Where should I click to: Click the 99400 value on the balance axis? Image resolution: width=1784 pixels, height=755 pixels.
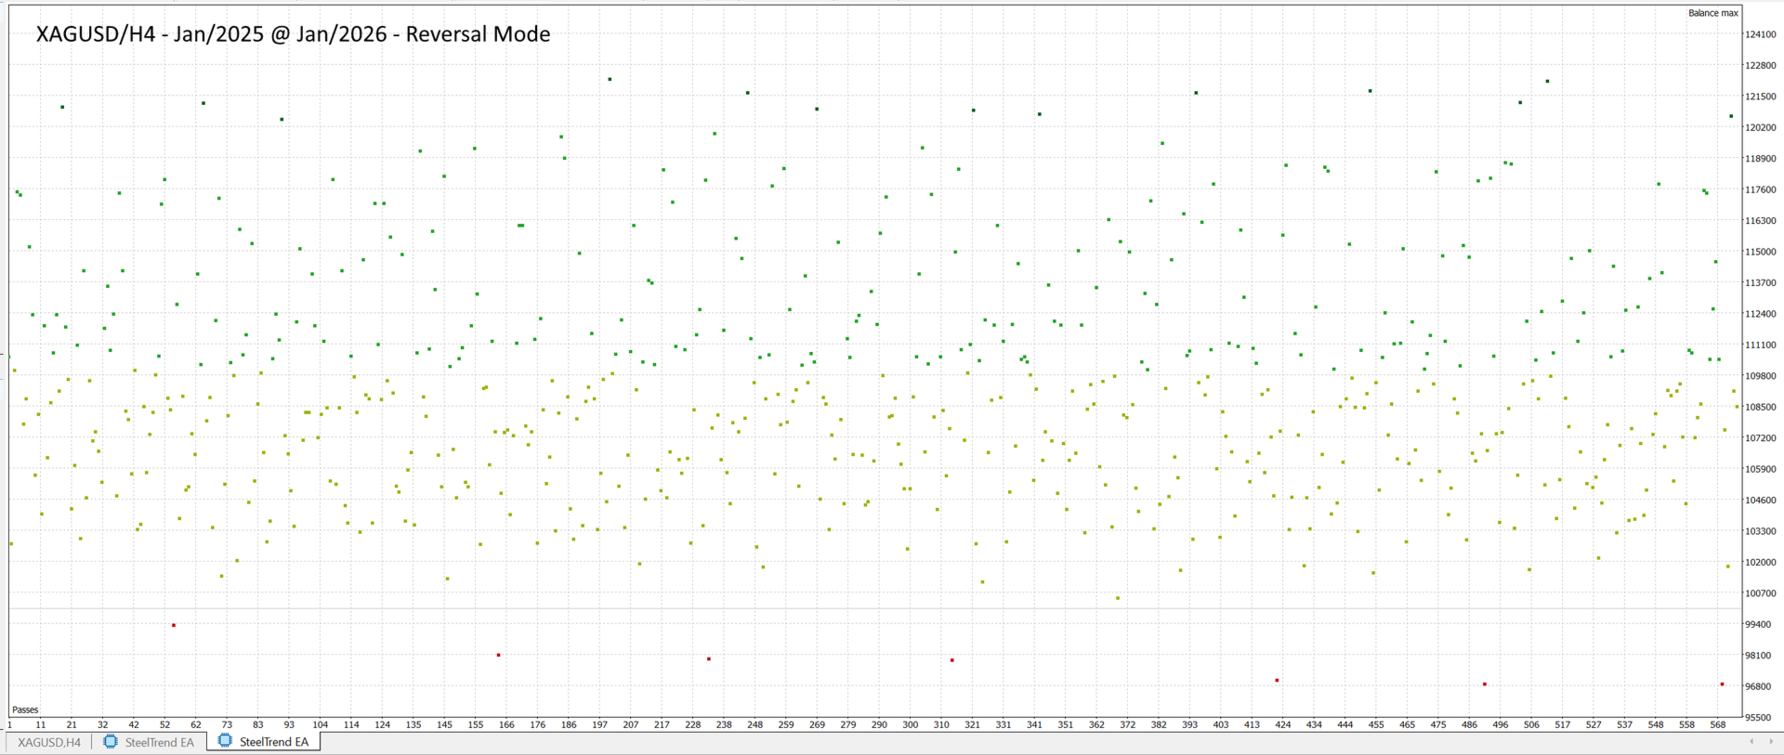click(1757, 625)
